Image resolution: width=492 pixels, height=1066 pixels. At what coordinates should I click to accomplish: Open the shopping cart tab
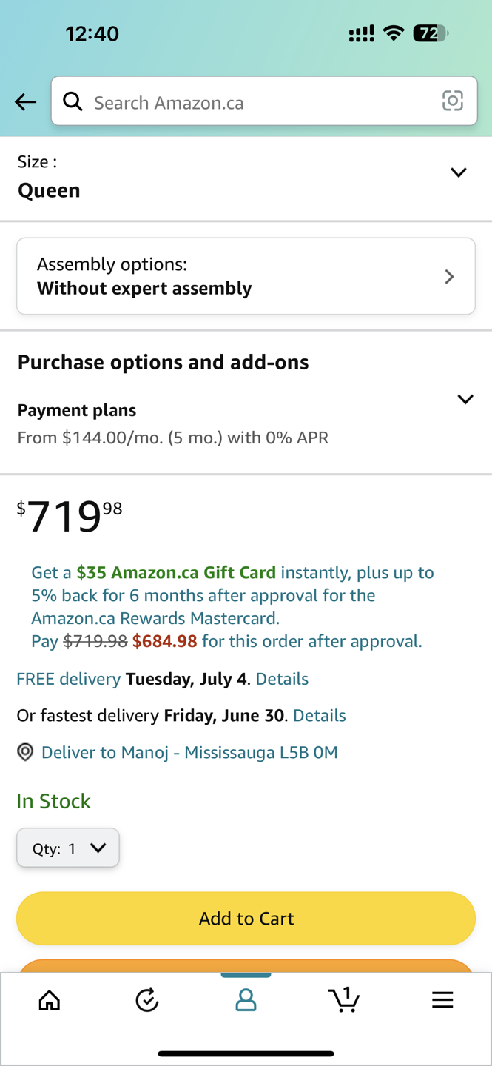344,1000
